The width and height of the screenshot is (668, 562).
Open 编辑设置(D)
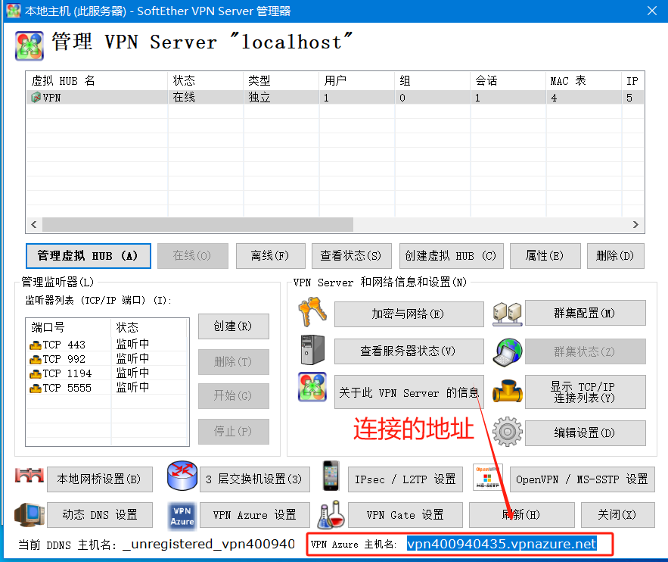tap(586, 433)
